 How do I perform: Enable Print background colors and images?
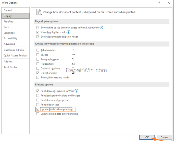click(38, 96)
